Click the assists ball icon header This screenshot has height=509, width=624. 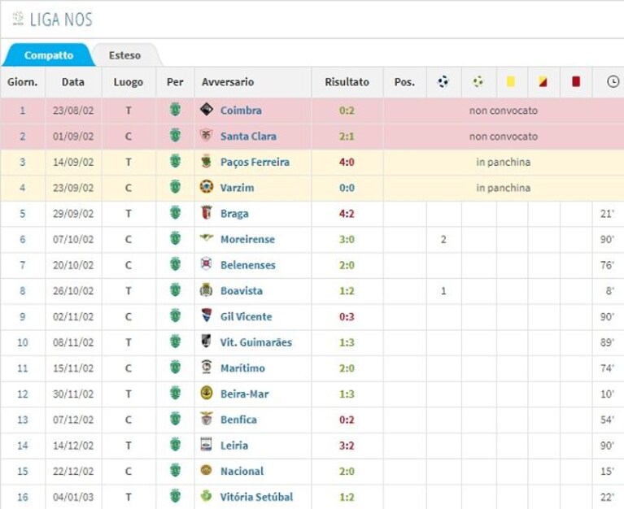click(478, 82)
